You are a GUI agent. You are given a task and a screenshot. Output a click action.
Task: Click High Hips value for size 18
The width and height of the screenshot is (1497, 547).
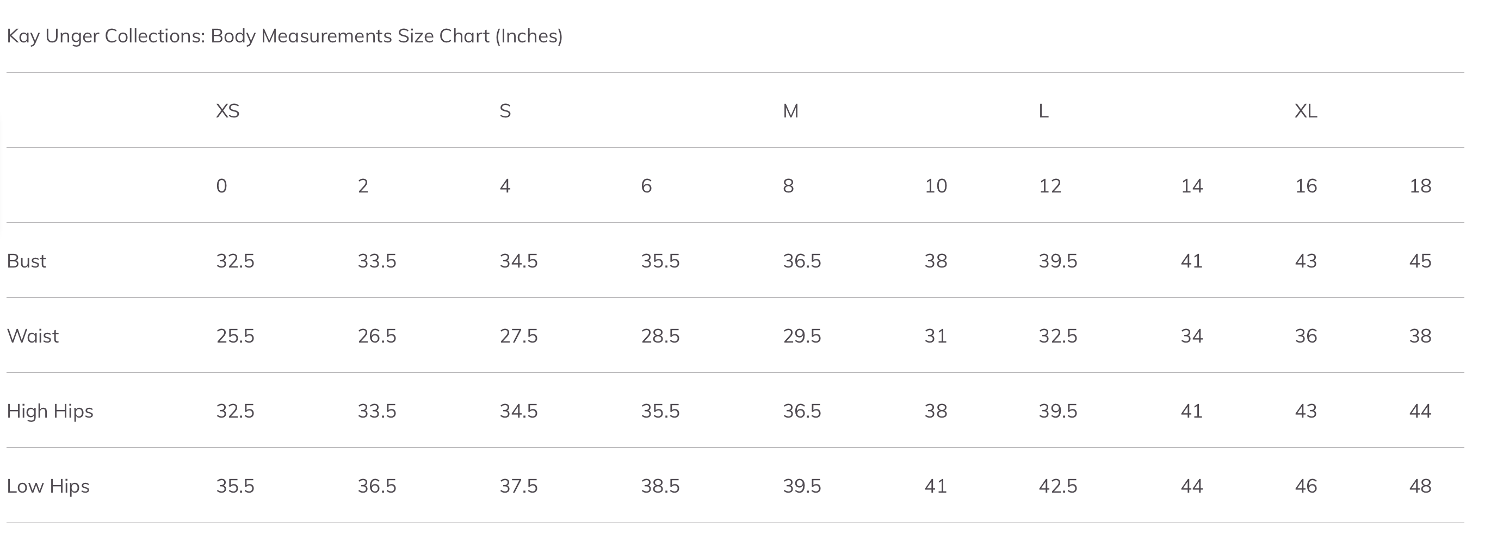click(x=1420, y=411)
